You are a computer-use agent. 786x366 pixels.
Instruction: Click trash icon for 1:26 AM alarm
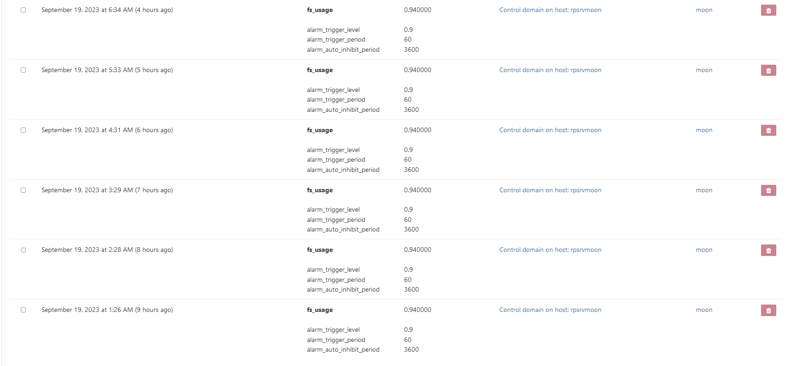click(768, 311)
